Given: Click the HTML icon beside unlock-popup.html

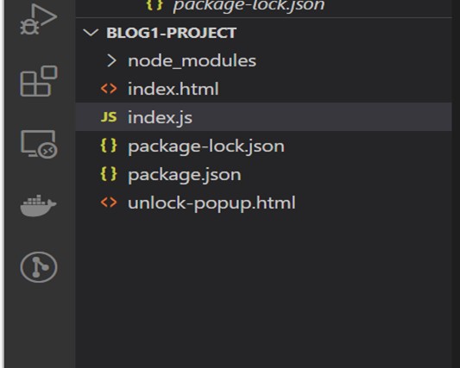Looking at the screenshot, I should pyautogui.click(x=109, y=203).
